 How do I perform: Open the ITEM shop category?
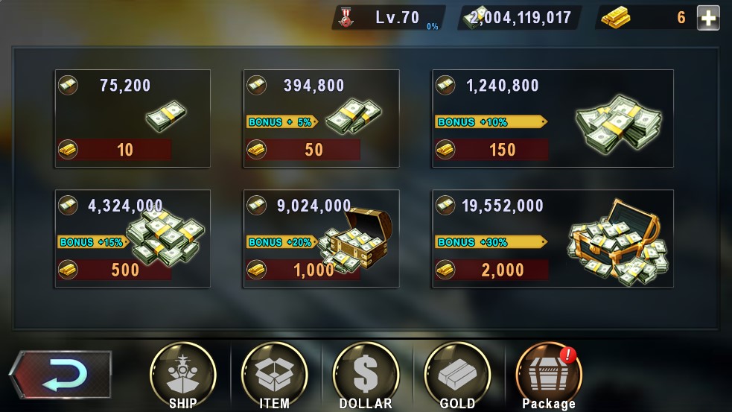(274, 376)
